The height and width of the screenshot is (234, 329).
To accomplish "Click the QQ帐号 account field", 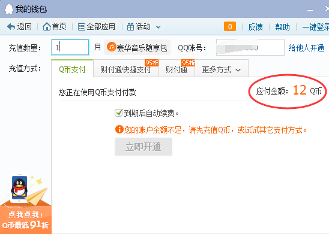I will click(x=250, y=47).
